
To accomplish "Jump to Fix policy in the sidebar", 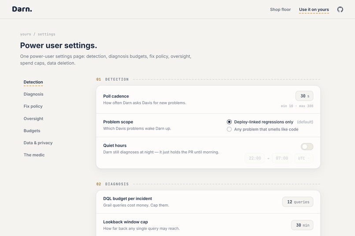I will (33, 106).
